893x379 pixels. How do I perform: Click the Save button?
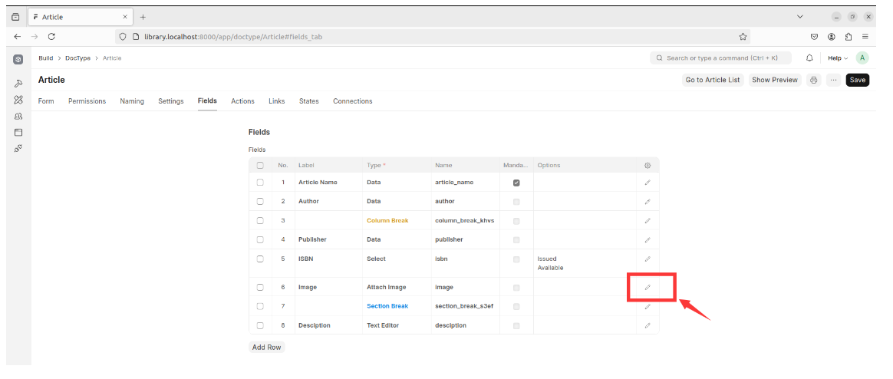857,80
